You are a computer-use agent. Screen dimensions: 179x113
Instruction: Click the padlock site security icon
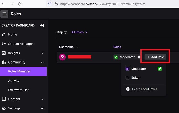coord(56,4)
